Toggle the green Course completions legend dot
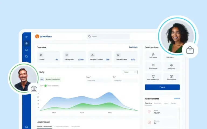Viewport: 207px width, 129px height. [46, 86]
